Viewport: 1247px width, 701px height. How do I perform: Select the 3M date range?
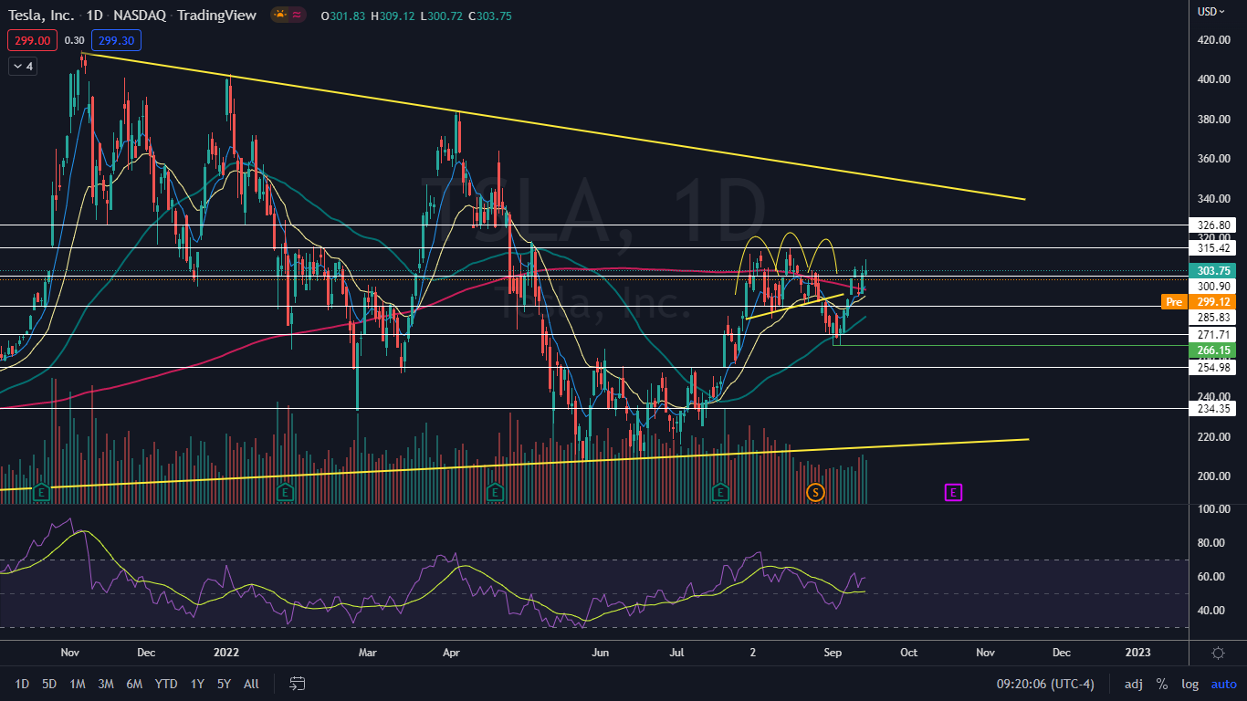coord(106,684)
